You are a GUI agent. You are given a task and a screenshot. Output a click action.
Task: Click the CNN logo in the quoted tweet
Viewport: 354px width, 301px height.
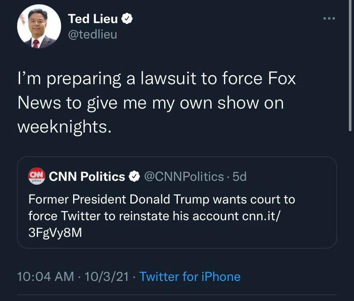click(37, 175)
